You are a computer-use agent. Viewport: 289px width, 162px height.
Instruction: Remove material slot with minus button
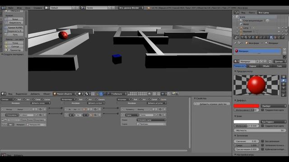(x=284, y=53)
